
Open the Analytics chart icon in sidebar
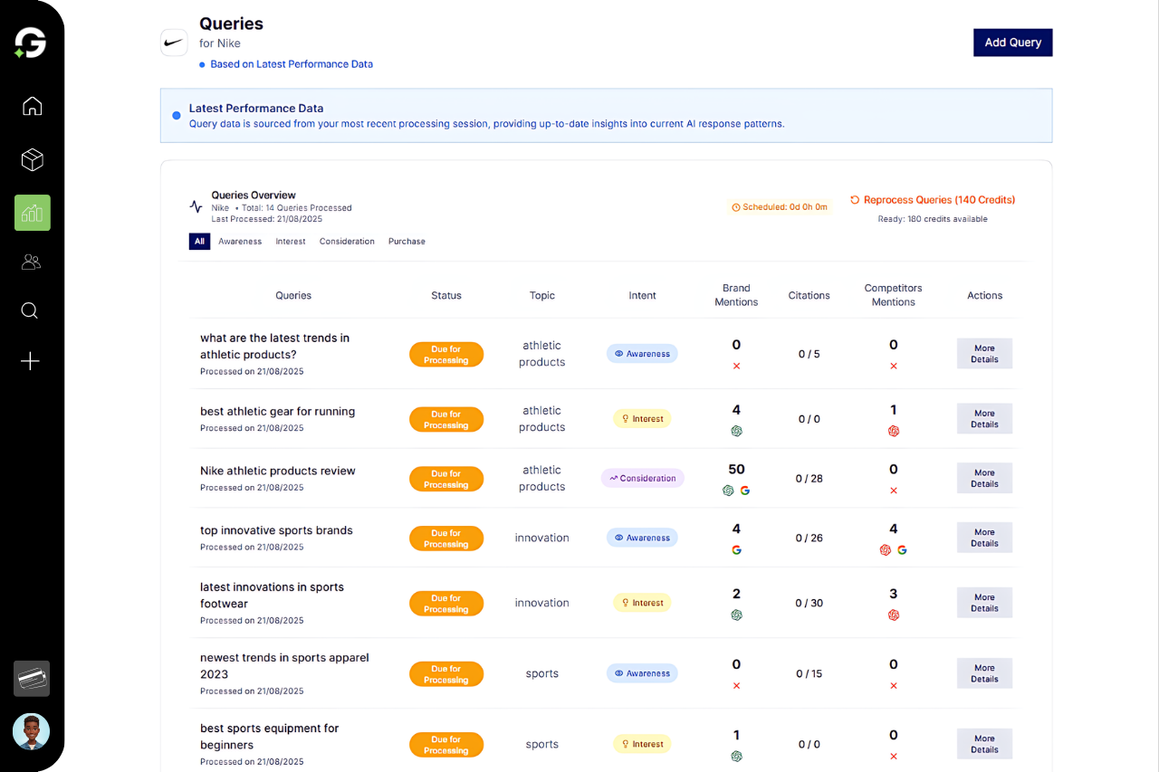click(32, 212)
